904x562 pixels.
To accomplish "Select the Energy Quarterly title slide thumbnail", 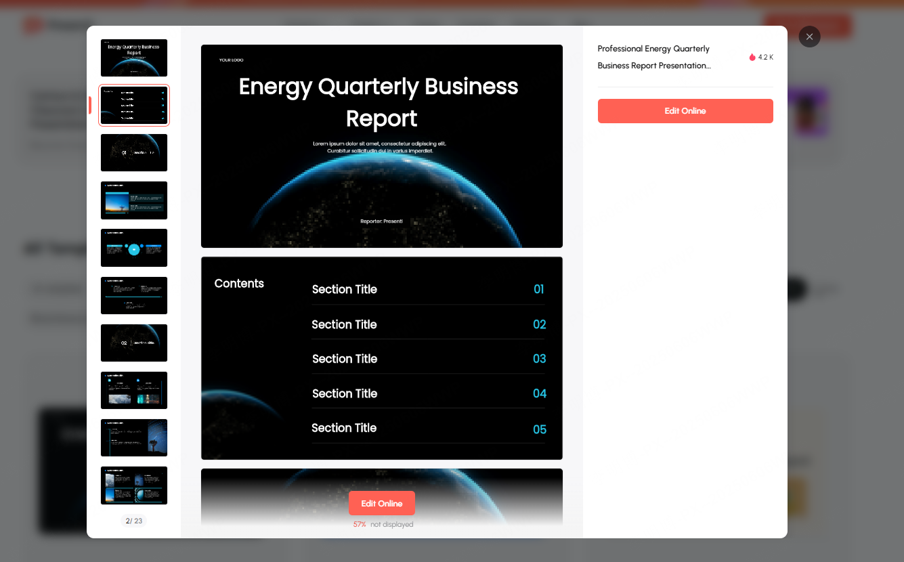I will (133, 58).
